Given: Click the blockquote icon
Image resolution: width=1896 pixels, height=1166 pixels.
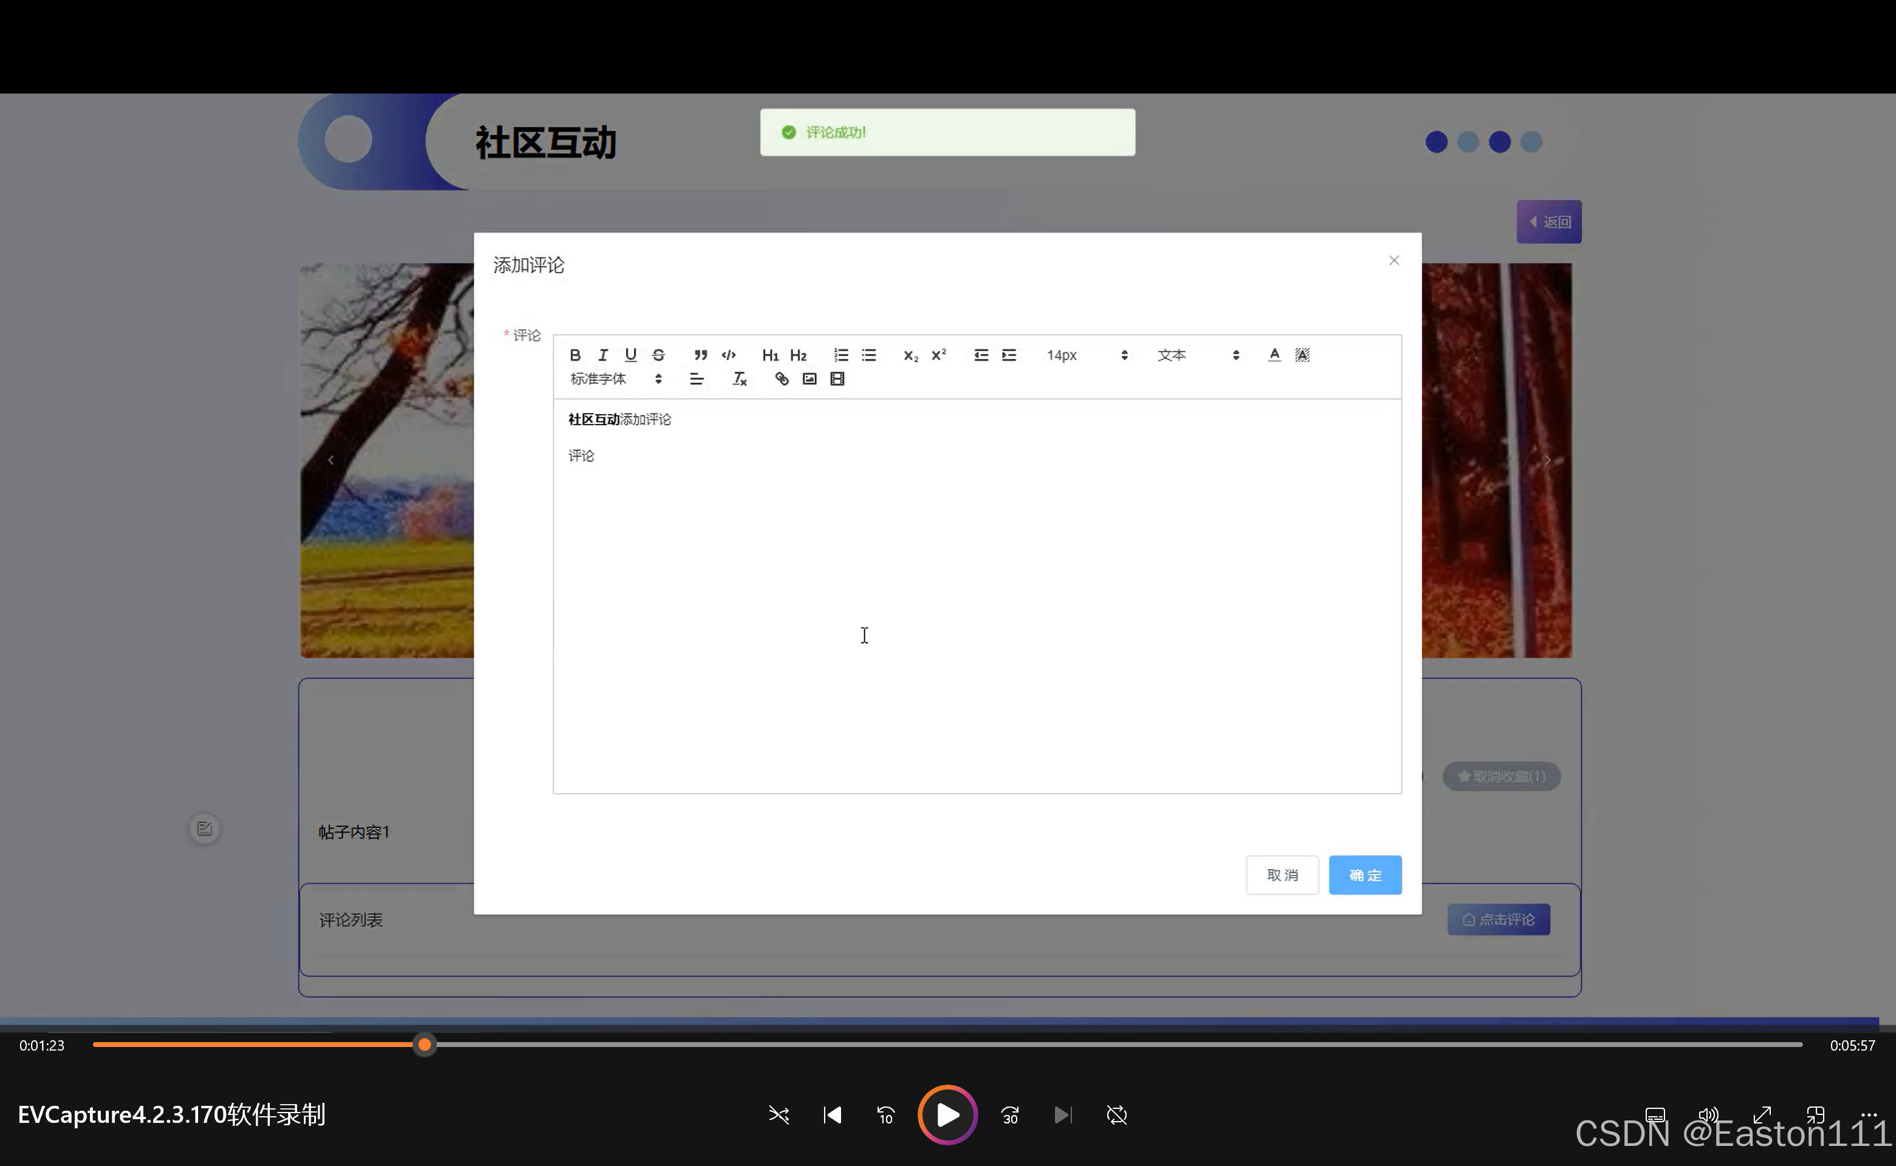Looking at the screenshot, I should 700,355.
